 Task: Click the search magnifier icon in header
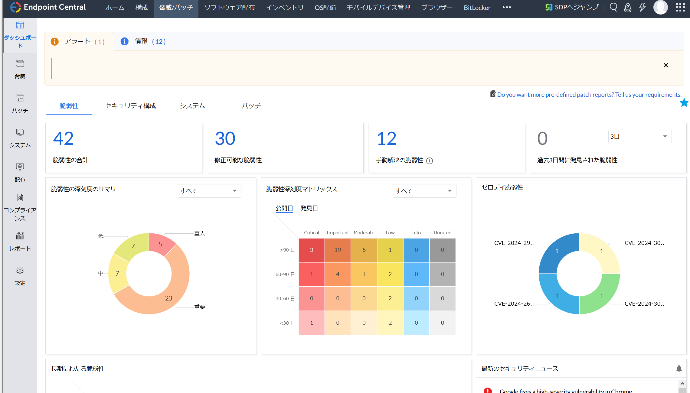coord(613,7)
